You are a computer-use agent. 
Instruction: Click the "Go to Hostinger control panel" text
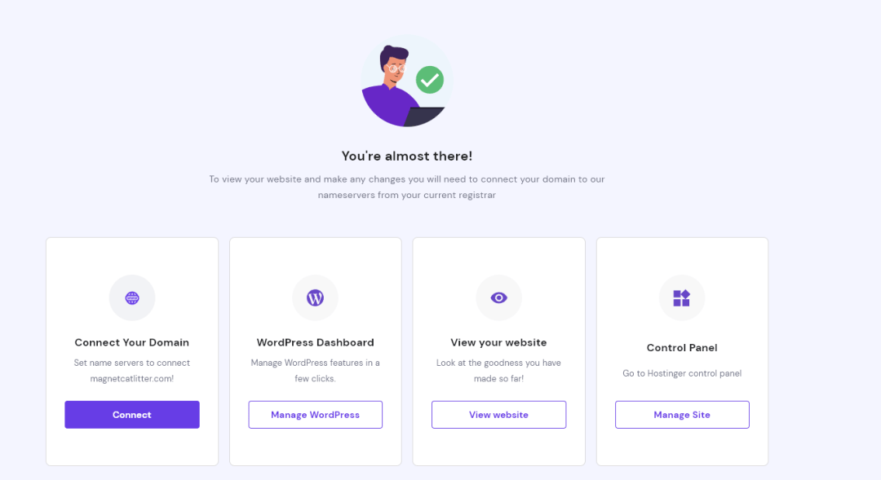pos(682,373)
